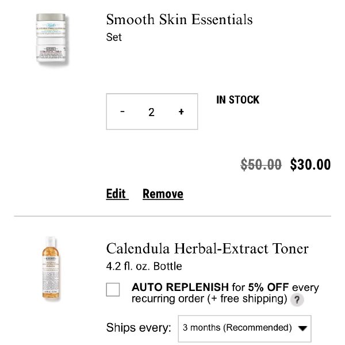Click the "5% OFF" discount text
345x345 pixels.
270,287
